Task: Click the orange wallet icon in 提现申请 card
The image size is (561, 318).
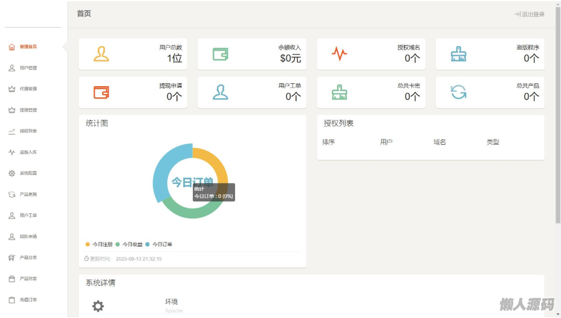Action: pos(101,92)
